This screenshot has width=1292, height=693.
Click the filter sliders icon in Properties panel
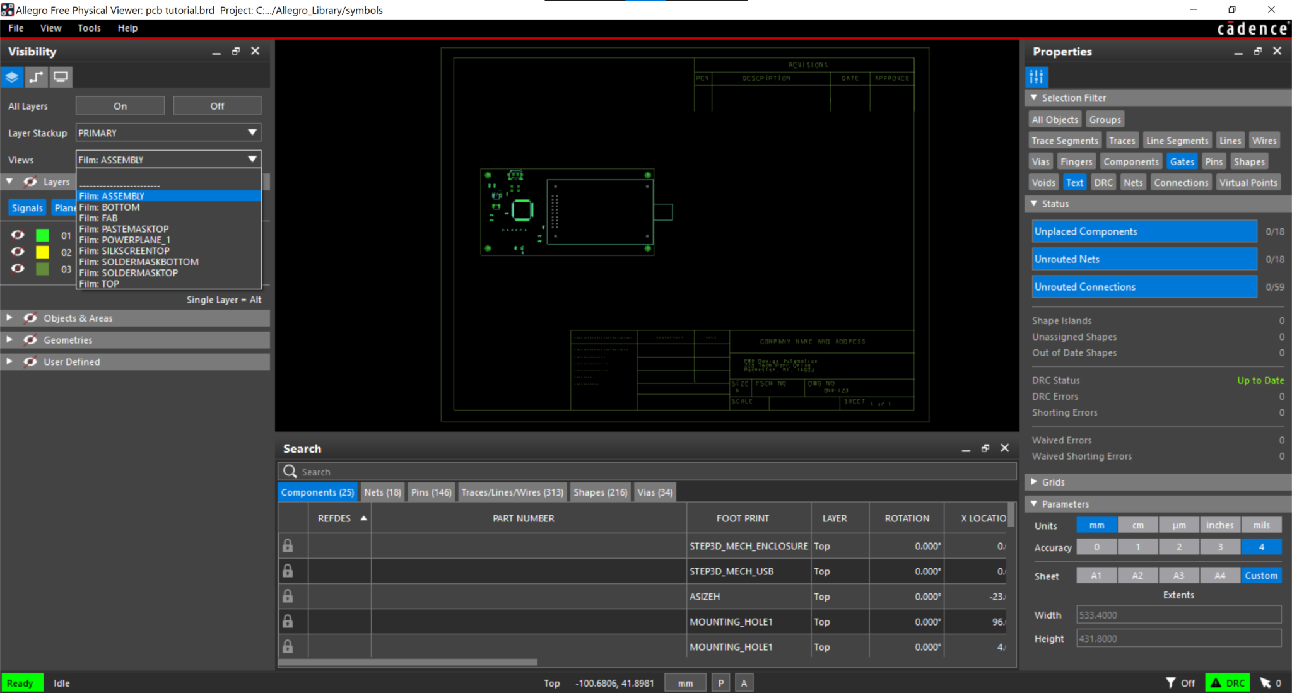[x=1037, y=77]
